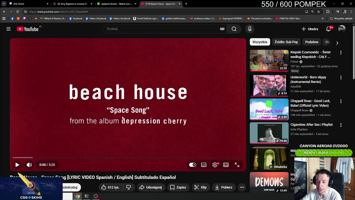The image size is (355, 200).
Task: Open the apps grid in bookmarks bar
Action: [4, 19]
